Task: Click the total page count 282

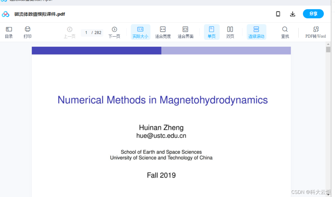Action: click(98, 33)
